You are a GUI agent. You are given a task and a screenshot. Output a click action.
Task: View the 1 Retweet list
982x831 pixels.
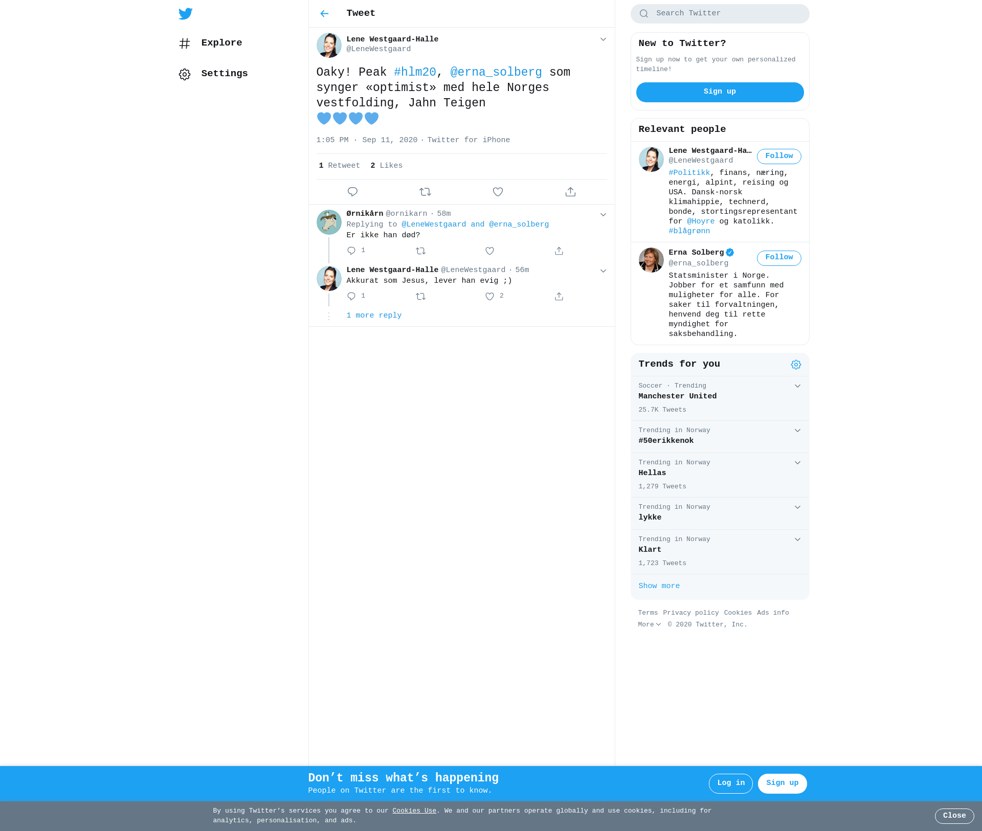point(339,166)
